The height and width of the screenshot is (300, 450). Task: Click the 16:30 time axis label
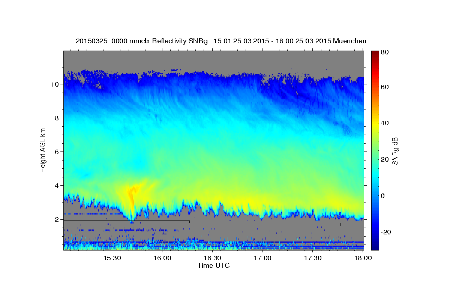pos(212,258)
